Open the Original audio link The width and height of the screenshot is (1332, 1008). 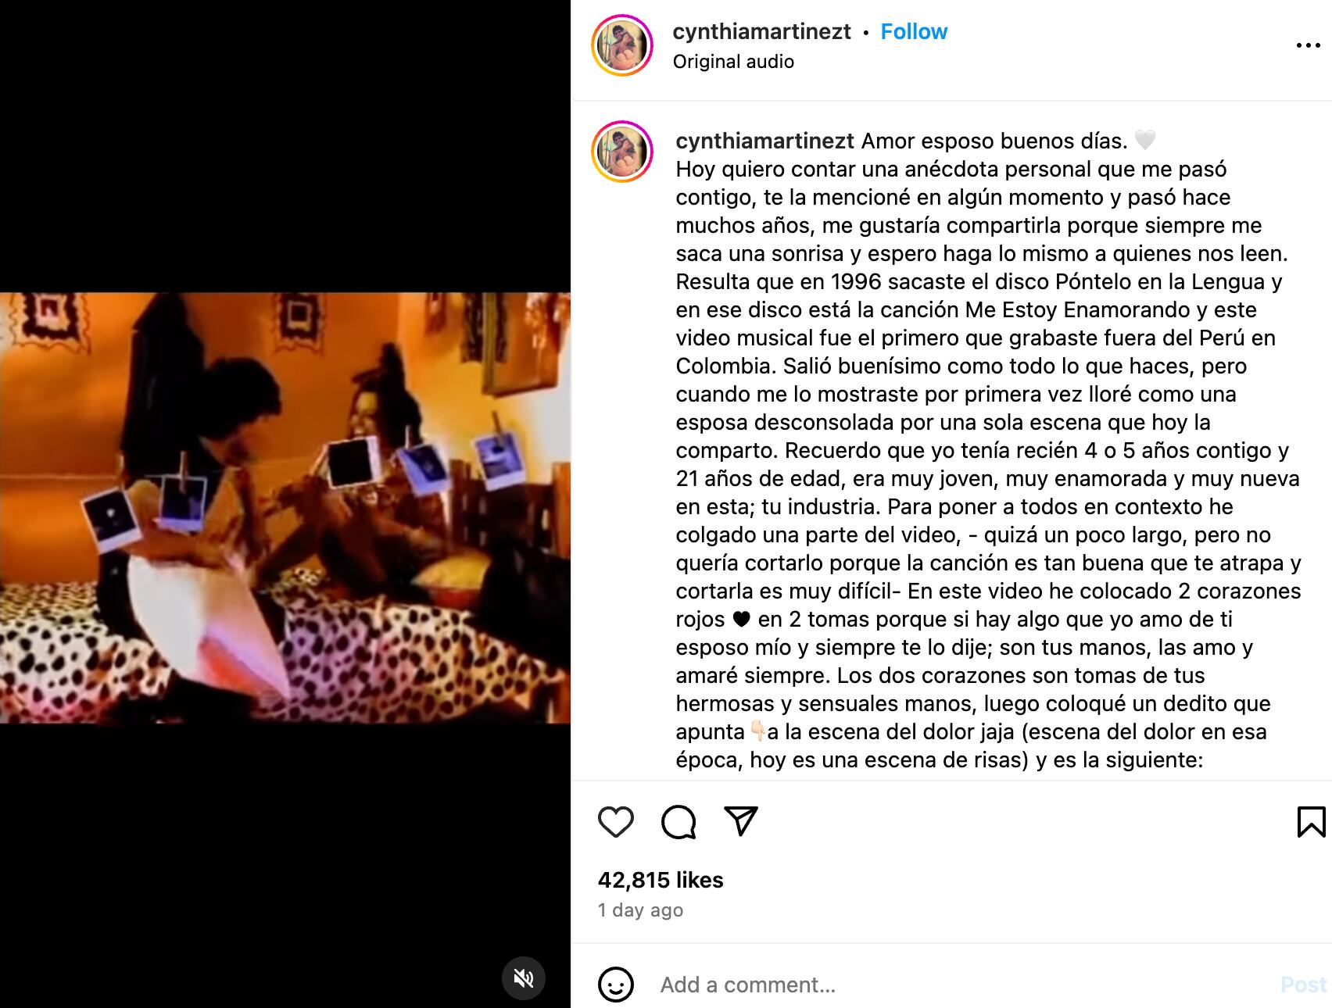click(733, 62)
